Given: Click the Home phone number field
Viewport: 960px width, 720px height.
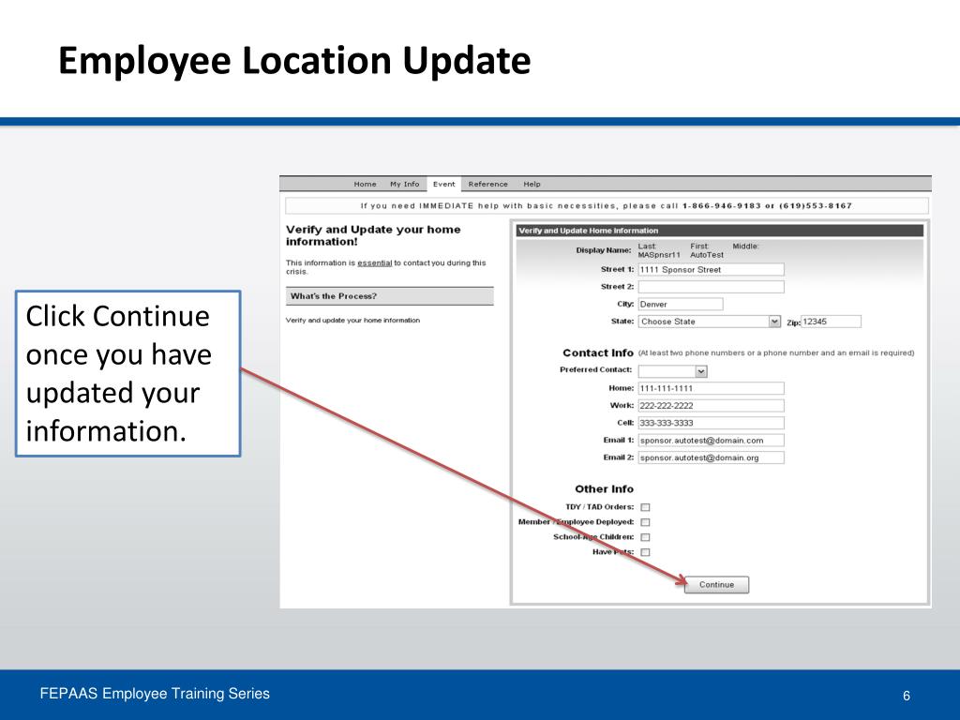Looking at the screenshot, I should (x=711, y=388).
